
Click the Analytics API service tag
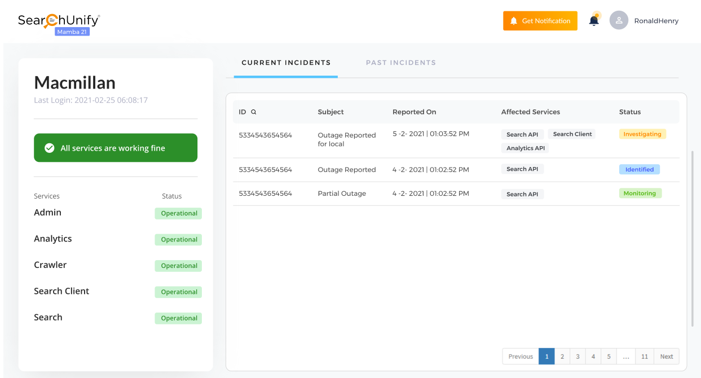[x=525, y=148]
